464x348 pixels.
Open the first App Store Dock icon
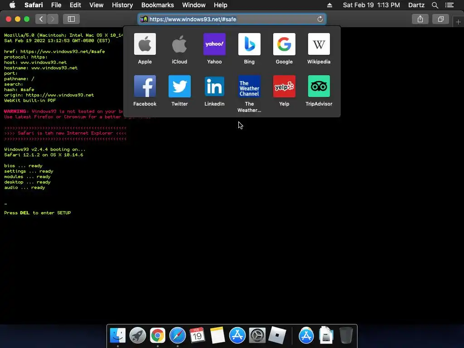pos(237,335)
